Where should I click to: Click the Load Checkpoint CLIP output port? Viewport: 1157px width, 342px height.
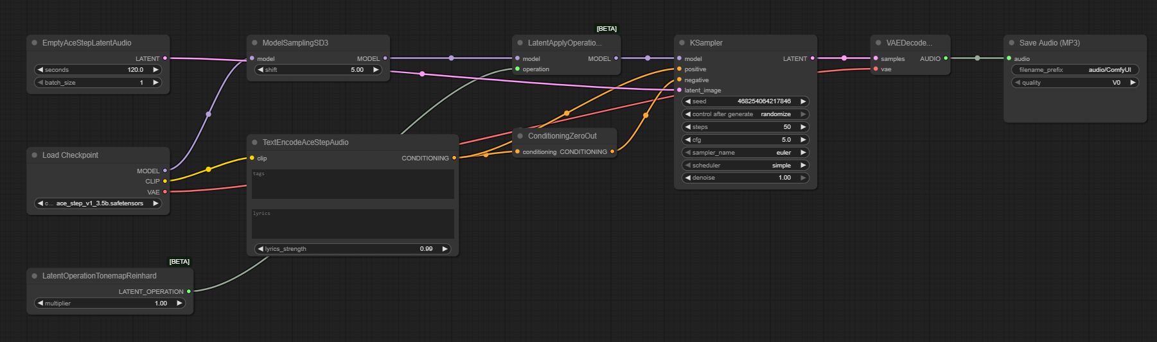click(165, 181)
